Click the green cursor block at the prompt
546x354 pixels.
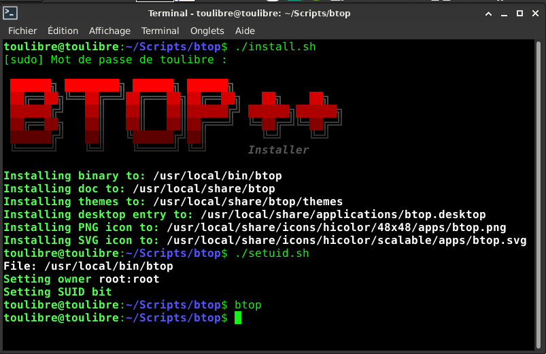pyautogui.click(x=238, y=318)
